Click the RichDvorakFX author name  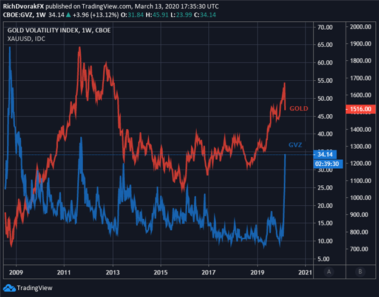tap(24, 6)
